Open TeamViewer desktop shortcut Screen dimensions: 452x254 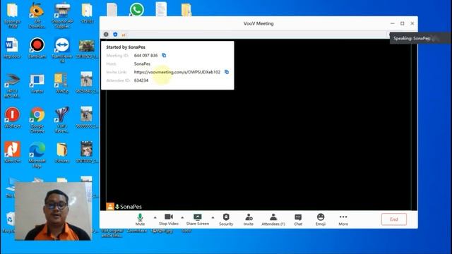pyautogui.click(x=61, y=50)
